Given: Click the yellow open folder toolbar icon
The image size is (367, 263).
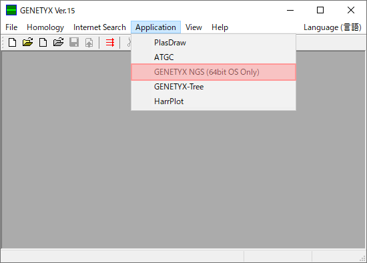Looking at the screenshot, I should (27, 43).
